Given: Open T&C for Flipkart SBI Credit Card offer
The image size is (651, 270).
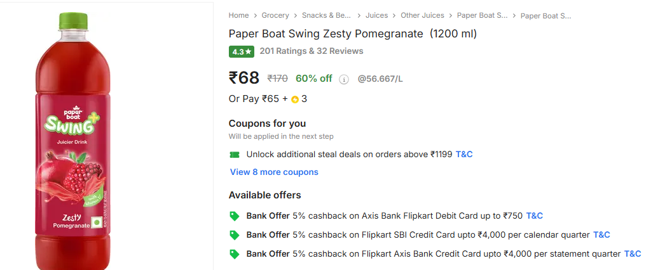Looking at the screenshot, I should click(x=601, y=235).
